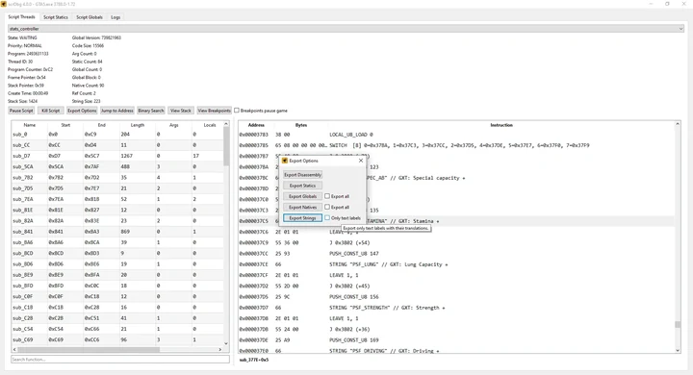The image size is (693, 375).
Task: Click the Kill Script button
Action: [x=50, y=111]
